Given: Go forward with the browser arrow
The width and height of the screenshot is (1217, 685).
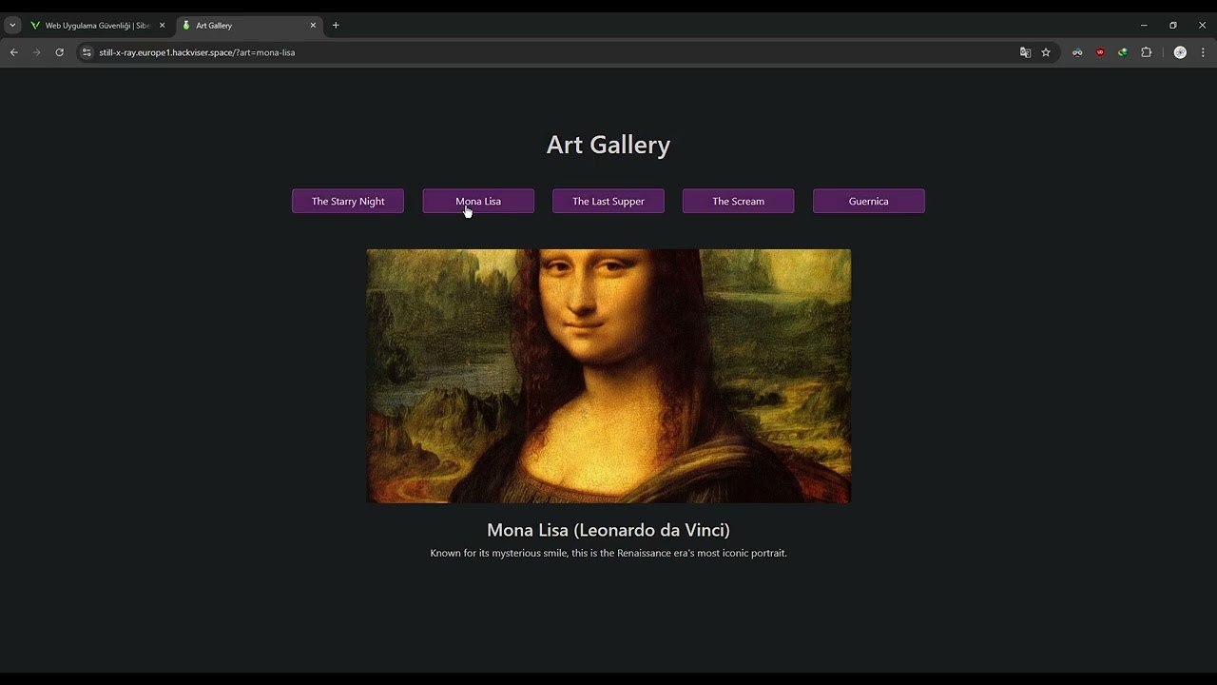Looking at the screenshot, I should click(x=37, y=52).
